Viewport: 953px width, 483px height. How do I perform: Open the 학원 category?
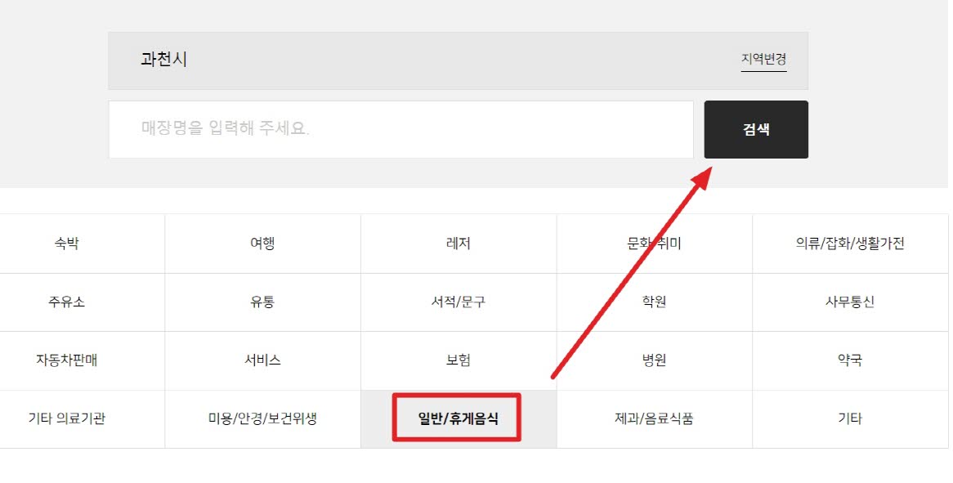[x=655, y=302]
